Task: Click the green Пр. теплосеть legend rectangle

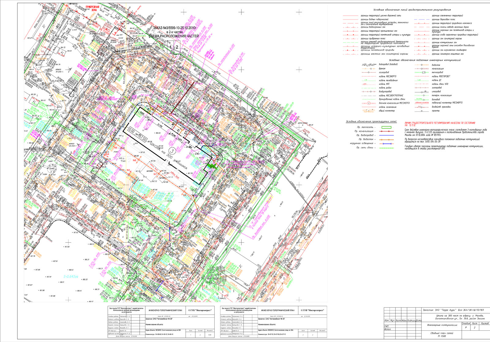Action: 386,127
